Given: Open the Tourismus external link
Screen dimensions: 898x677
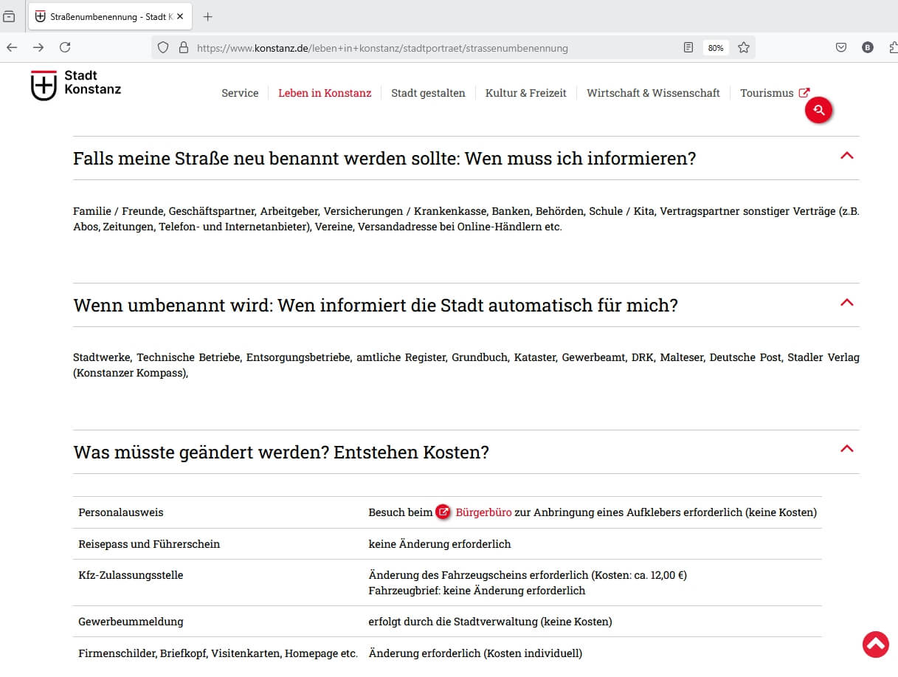Looking at the screenshot, I should (775, 93).
